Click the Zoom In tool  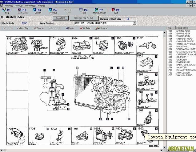(39, 28)
